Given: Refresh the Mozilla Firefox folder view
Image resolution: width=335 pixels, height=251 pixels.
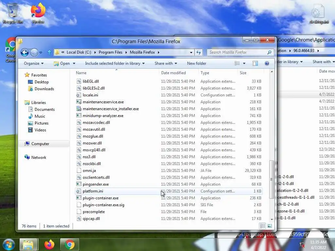Looking at the screenshot, I should [x=199, y=52].
